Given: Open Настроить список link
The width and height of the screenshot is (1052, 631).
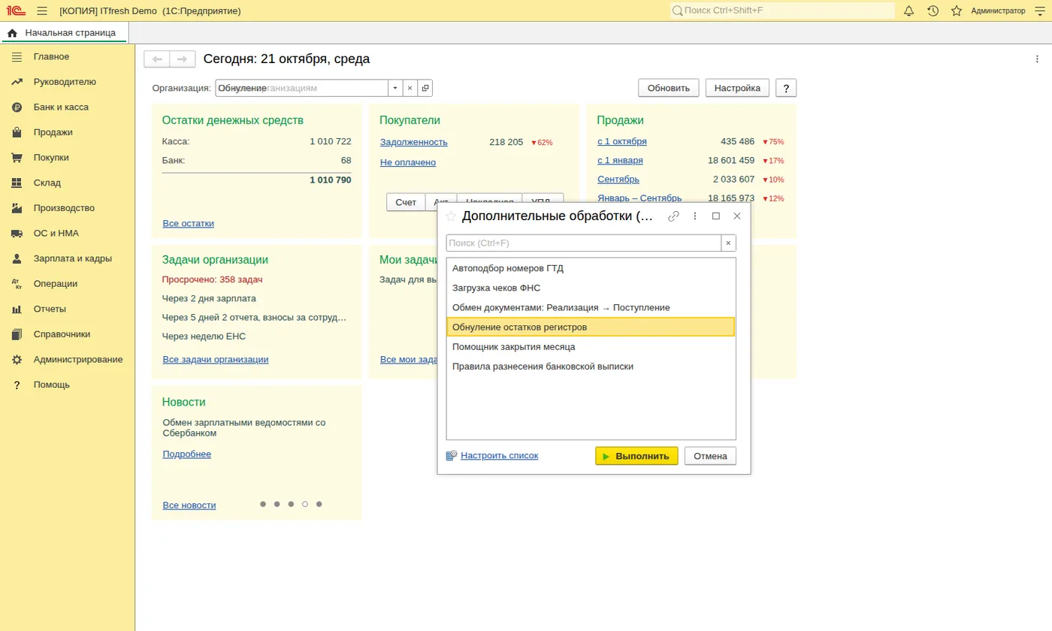Looking at the screenshot, I should (499, 455).
